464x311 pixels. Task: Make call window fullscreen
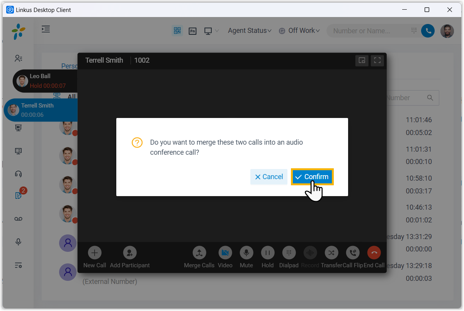click(377, 60)
